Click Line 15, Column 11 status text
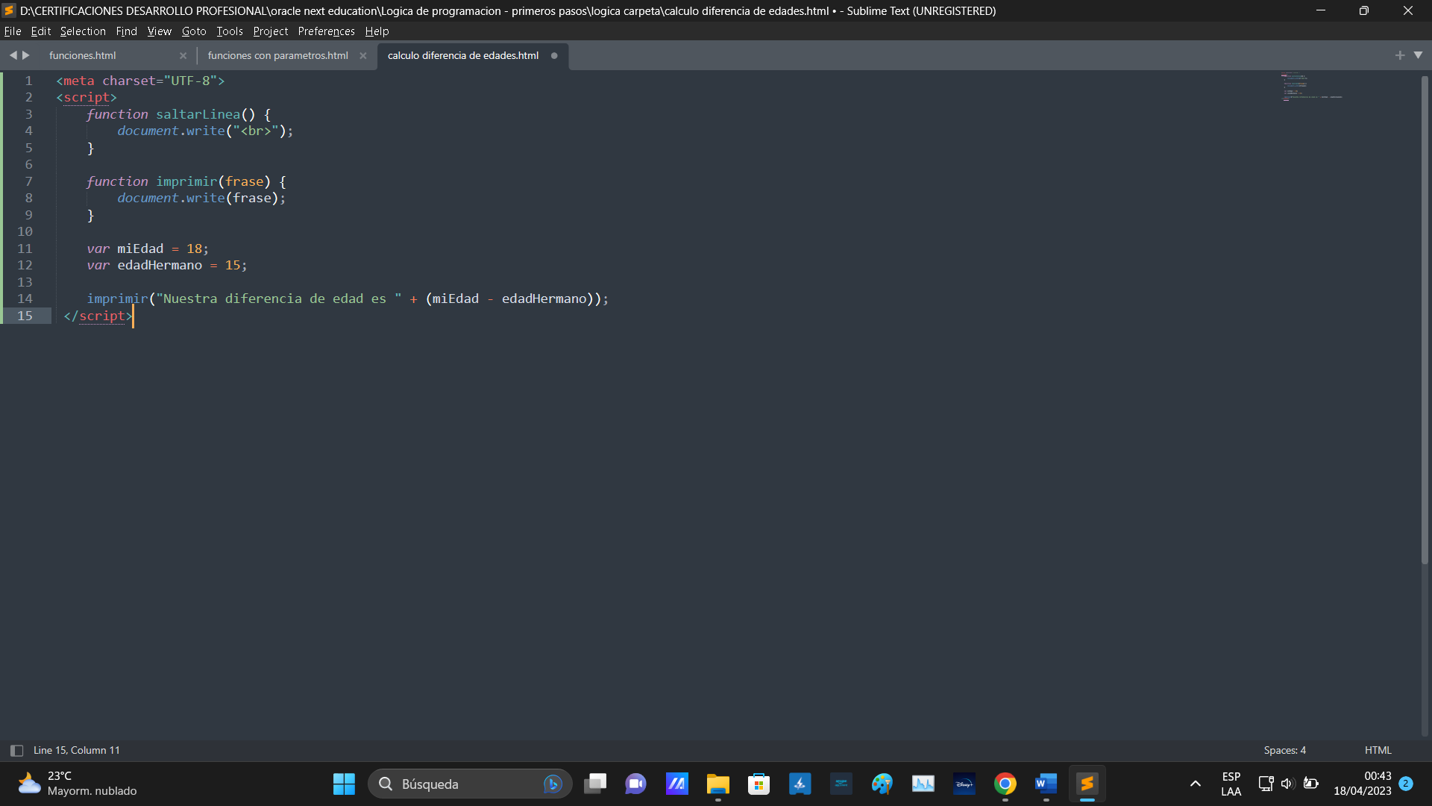The image size is (1432, 806). click(76, 750)
